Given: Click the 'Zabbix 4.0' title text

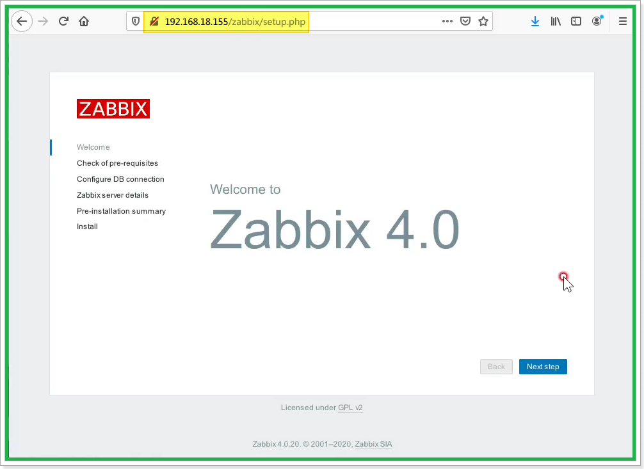Looking at the screenshot, I should (x=335, y=230).
